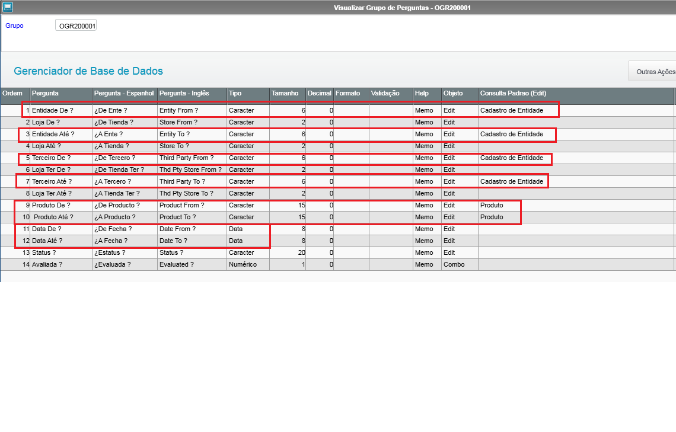
Task: Click the 'Thd Pty Store To ?' cell
Action: pyautogui.click(x=192, y=193)
